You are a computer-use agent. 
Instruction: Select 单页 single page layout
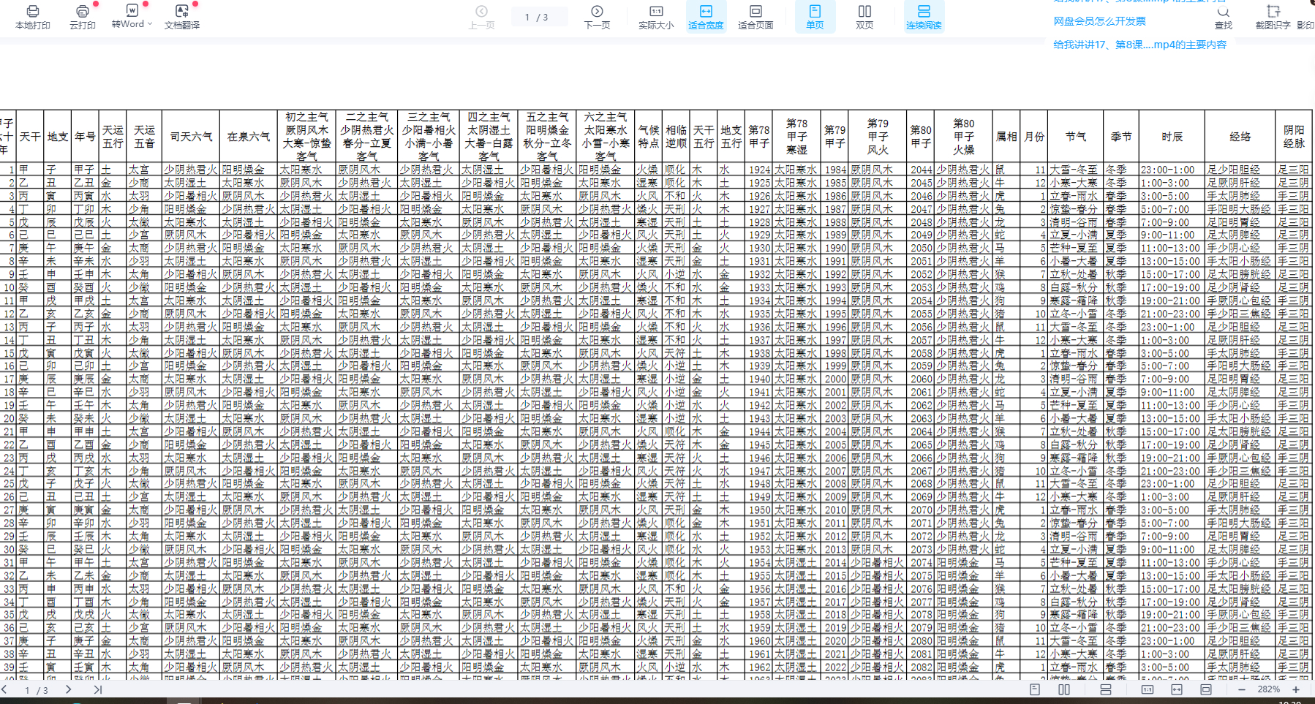[815, 17]
